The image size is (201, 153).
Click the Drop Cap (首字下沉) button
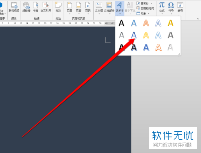130,8
